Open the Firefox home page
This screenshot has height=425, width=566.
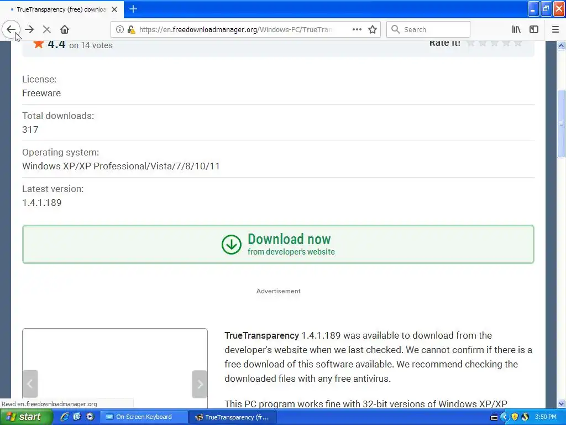pyautogui.click(x=64, y=29)
